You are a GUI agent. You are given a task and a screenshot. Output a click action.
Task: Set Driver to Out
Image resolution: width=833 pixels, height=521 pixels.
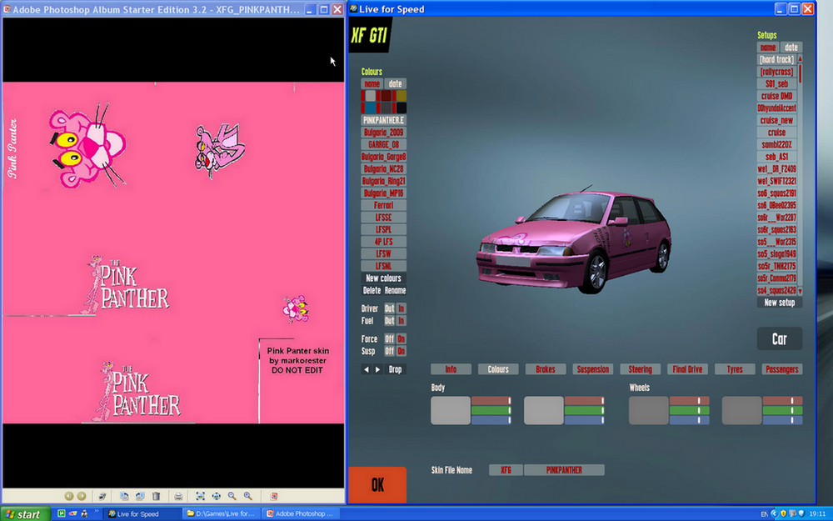coord(389,308)
